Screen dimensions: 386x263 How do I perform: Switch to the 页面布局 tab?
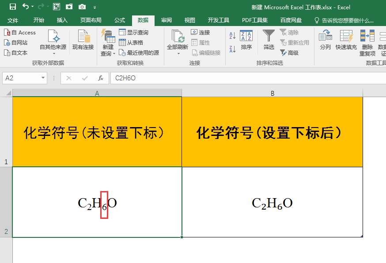coord(91,20)
